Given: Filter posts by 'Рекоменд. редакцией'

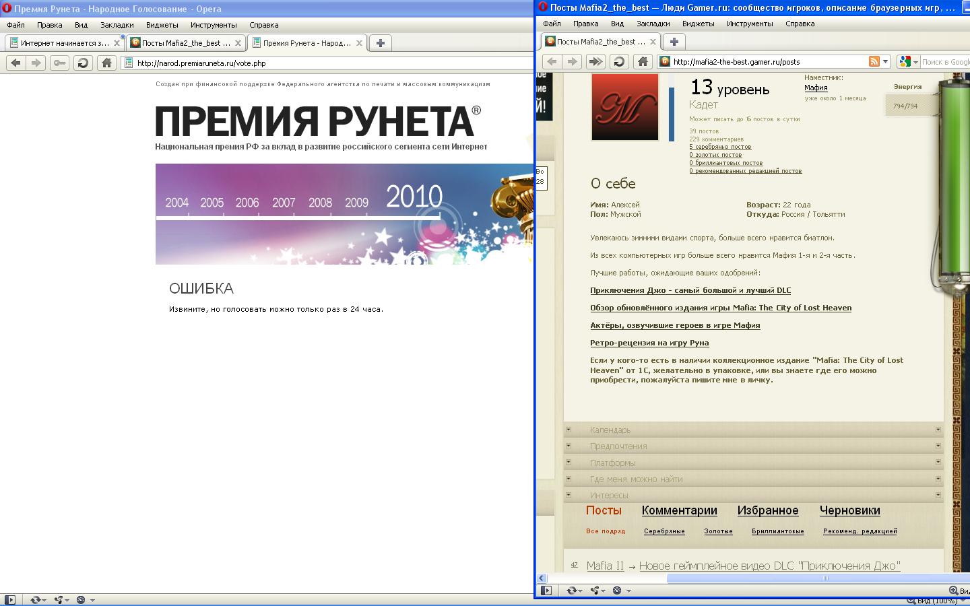Looking at the screenshot, I should point(860,531).
